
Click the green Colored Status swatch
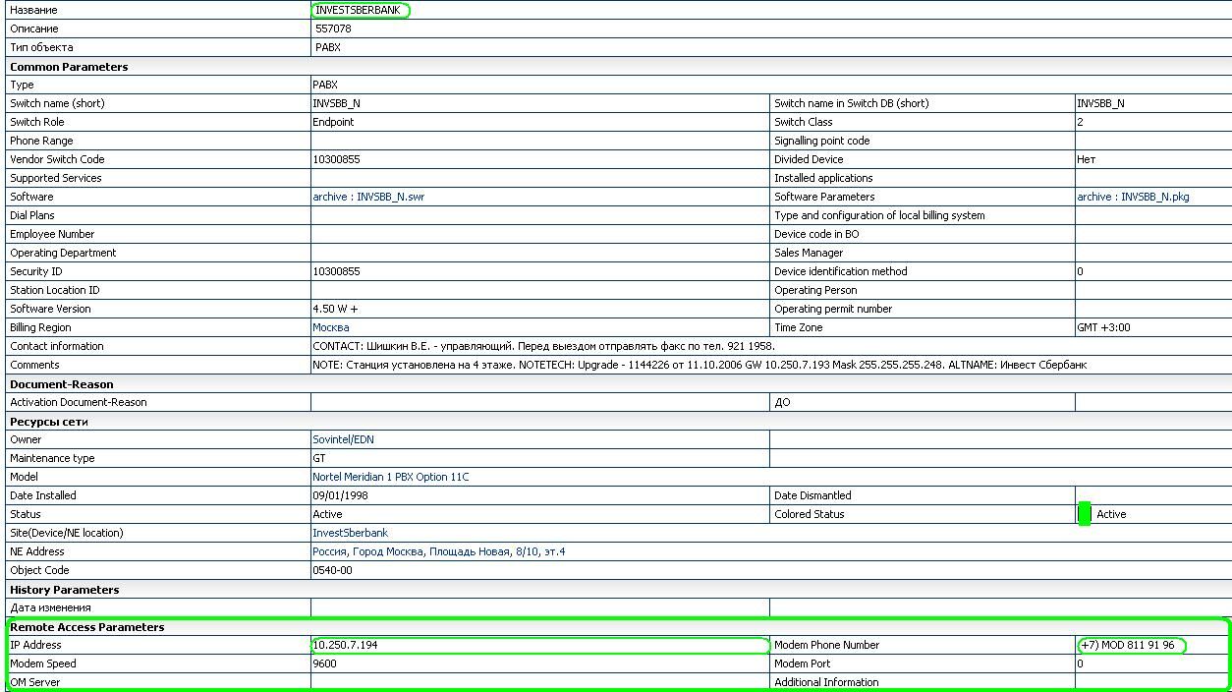tap(1085, 514)
